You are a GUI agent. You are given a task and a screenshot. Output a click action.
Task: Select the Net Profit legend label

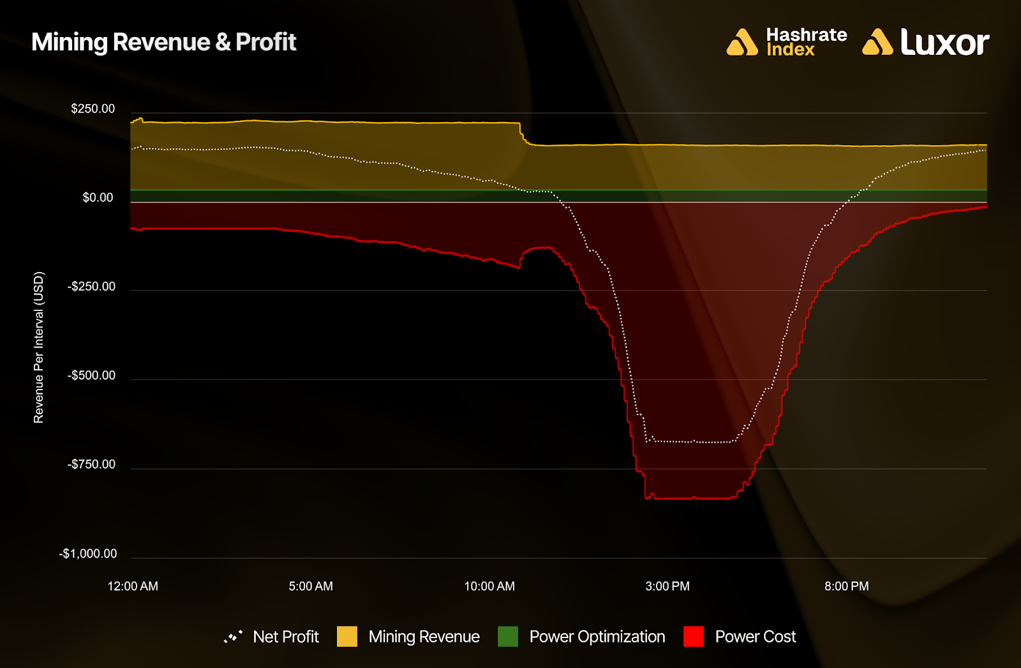coord(286,637)
